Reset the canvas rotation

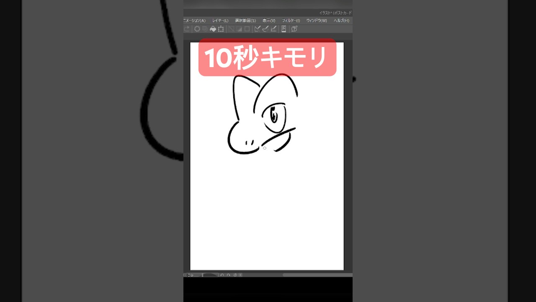tap(234, 275)
